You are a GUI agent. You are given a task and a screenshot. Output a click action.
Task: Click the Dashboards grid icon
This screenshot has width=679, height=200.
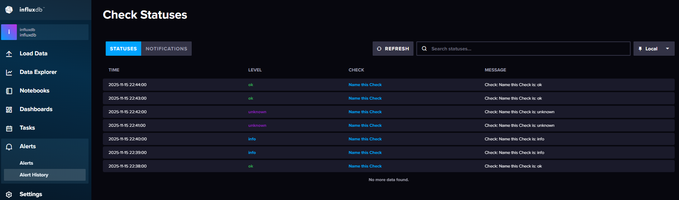click(9, 110)
